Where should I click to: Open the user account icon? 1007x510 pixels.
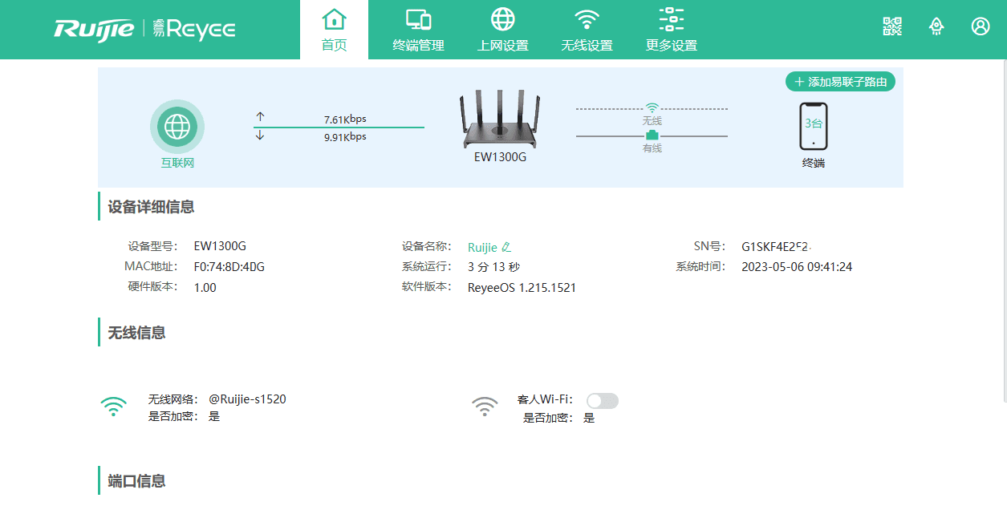pos(981,26)
